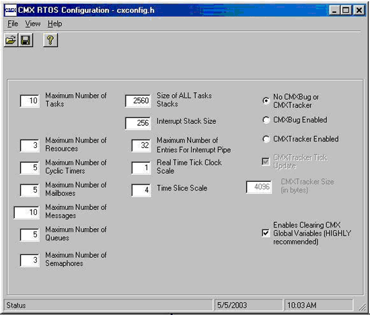Viewport: 370px width, 315px height.
Task: Save configuration with the floppy disk icon
Action: [x=26, y=40]
